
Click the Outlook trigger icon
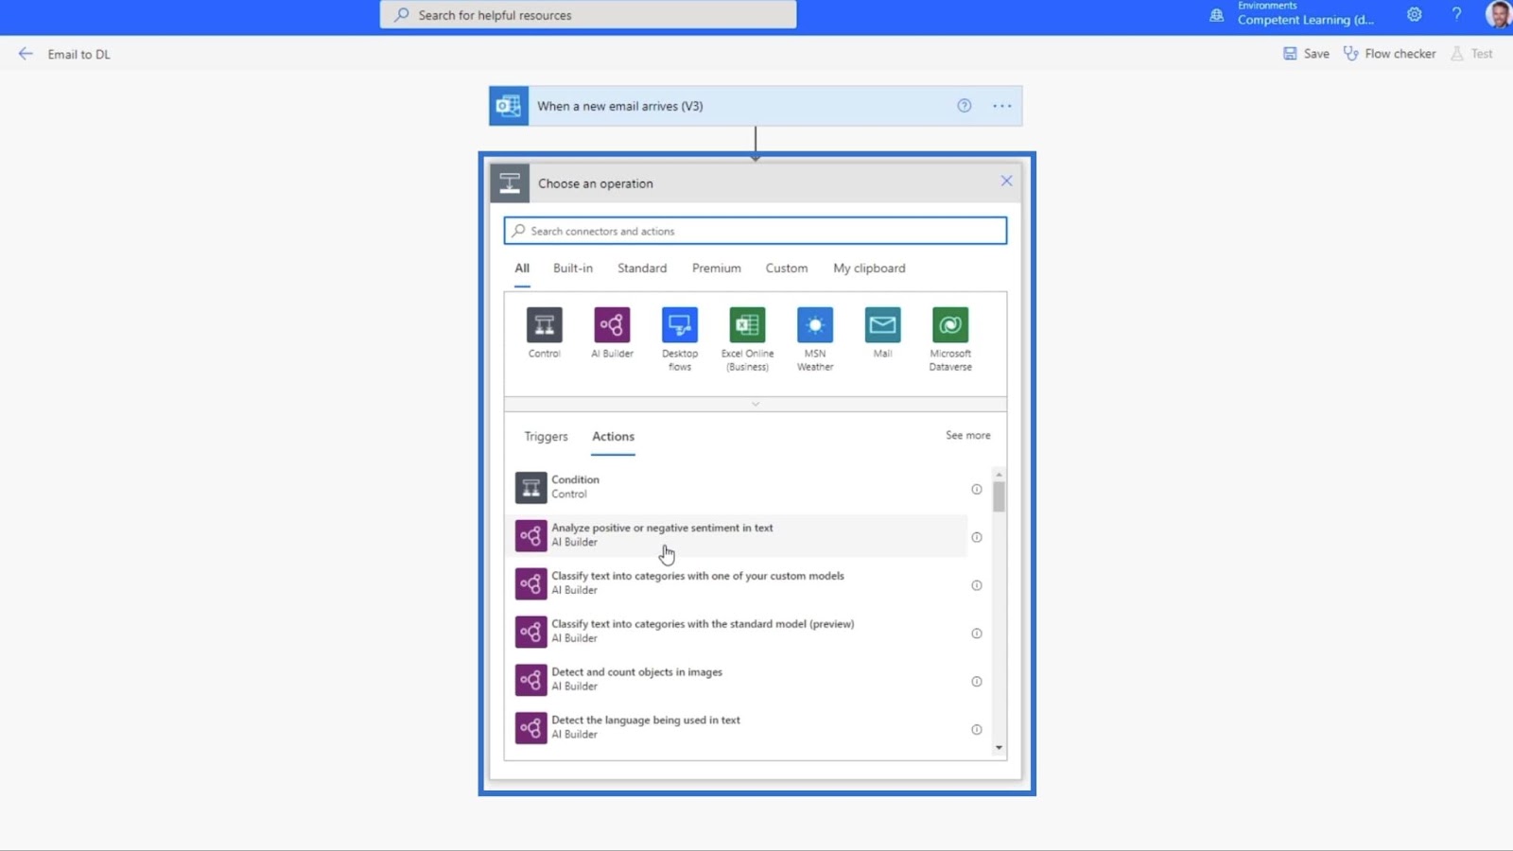[509, 106]
